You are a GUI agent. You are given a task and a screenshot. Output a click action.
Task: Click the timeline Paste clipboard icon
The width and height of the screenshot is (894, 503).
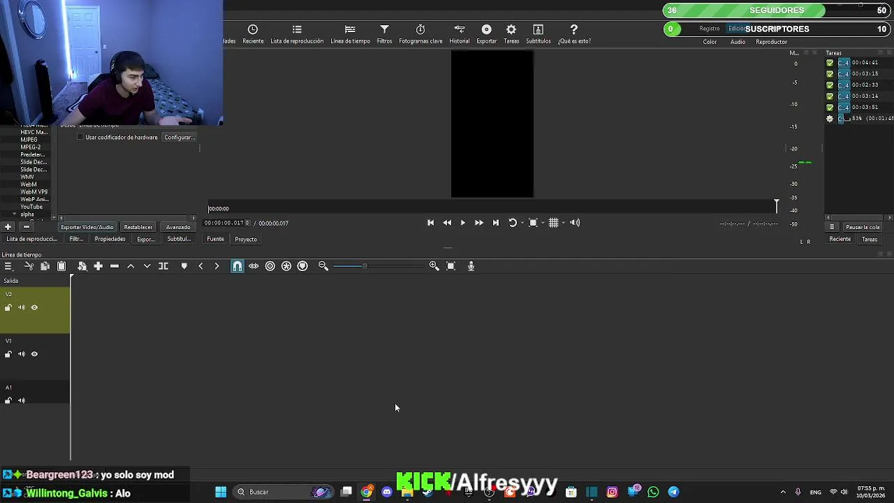coord(61,266)
